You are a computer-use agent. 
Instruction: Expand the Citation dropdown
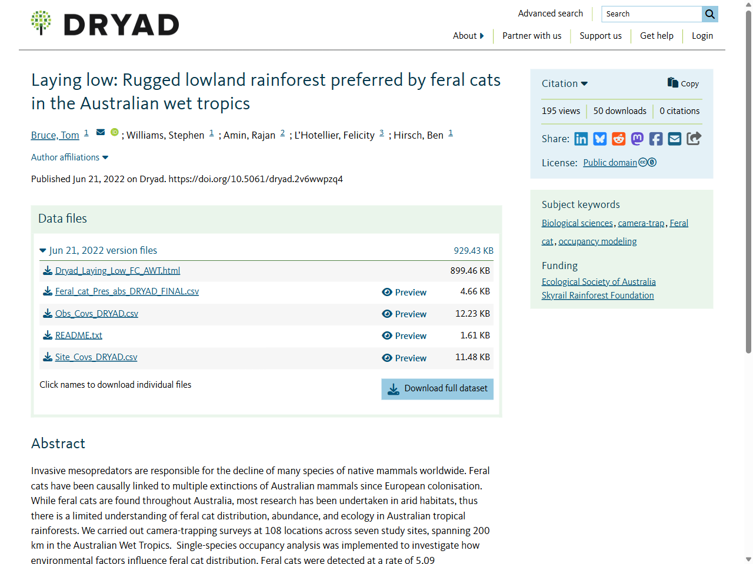click(564, 83)
